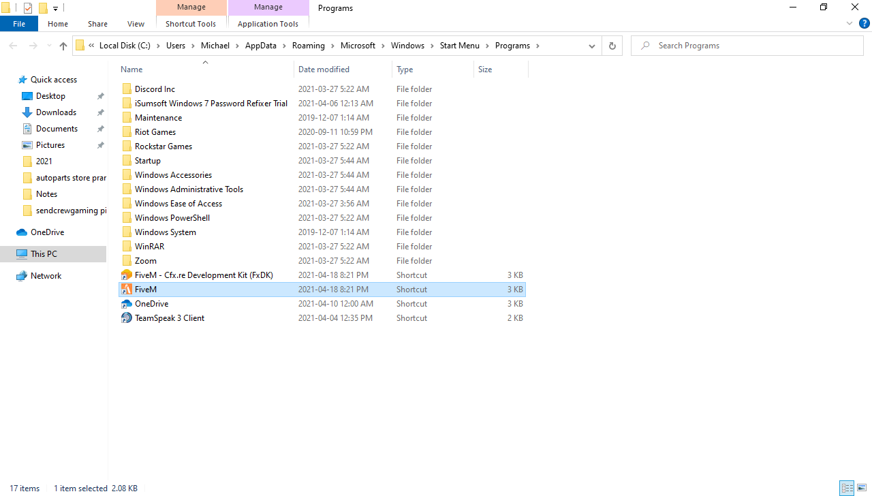
Task: Expand the breadcrumb arrow after Windows
Action: (433, 46)
